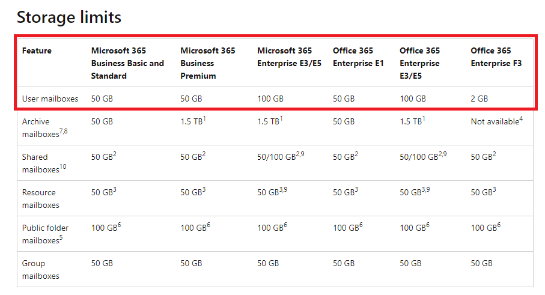Click Microsoft 365 Enterprise E3/E5 header

(x=289, y=57)
